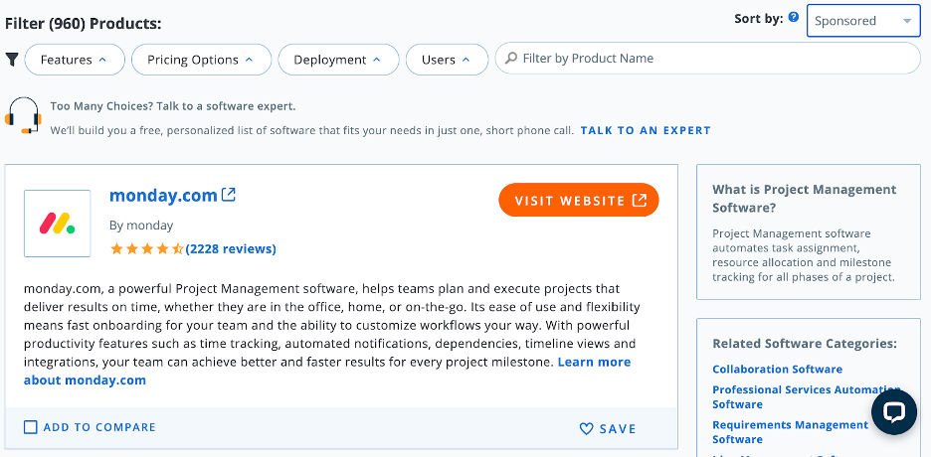Click the headset support icon
The image size is (931, 457).
tap(23, 115)
